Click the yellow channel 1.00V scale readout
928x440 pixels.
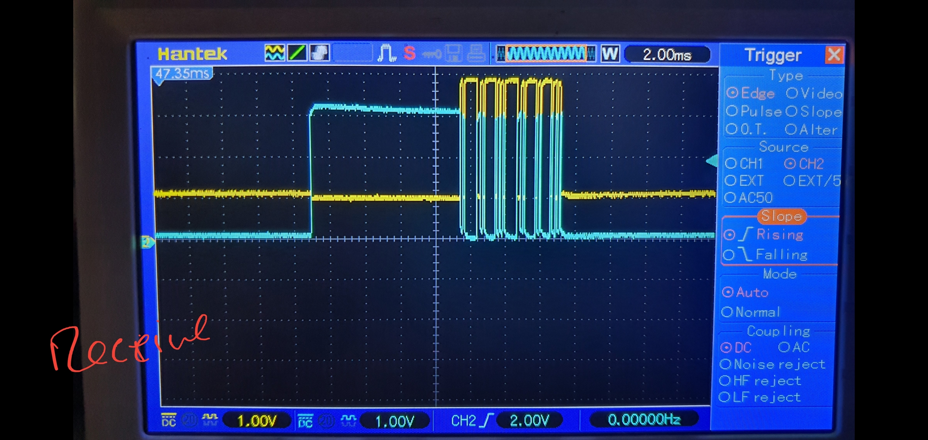click(256, 420)
